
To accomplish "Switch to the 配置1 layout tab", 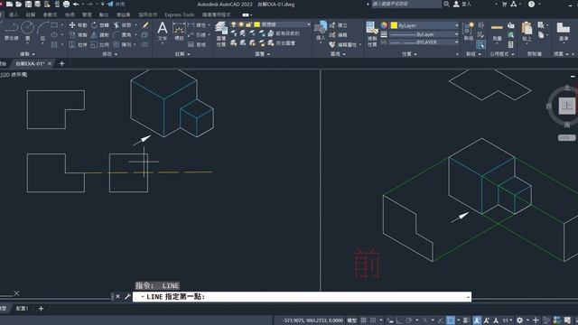I will click(x=22, y=309).
